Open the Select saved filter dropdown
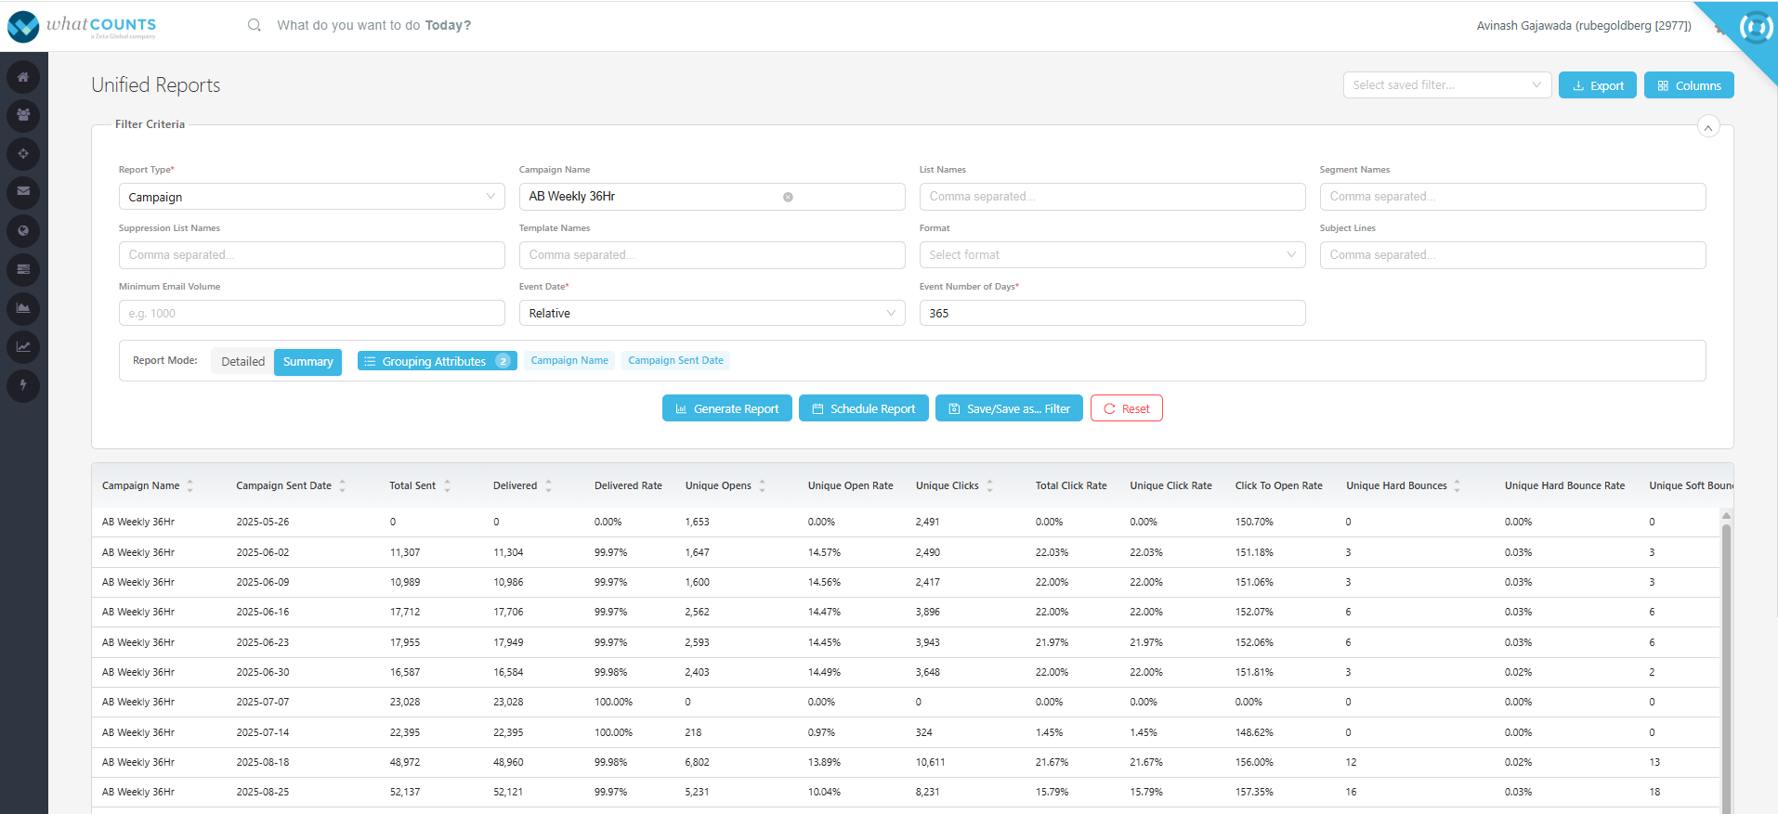 [x=1446, y=85]
